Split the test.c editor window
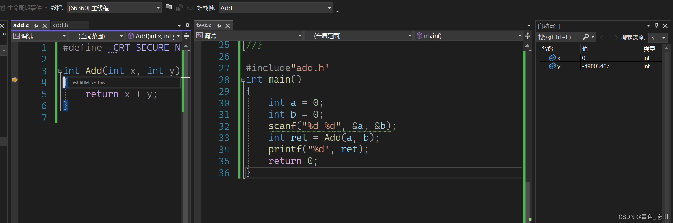This screenshot has height=223, width=673. point(527,36)
